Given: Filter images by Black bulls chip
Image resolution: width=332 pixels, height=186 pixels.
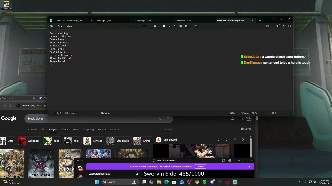Looking at the screenshot, I should click(119, 141).
